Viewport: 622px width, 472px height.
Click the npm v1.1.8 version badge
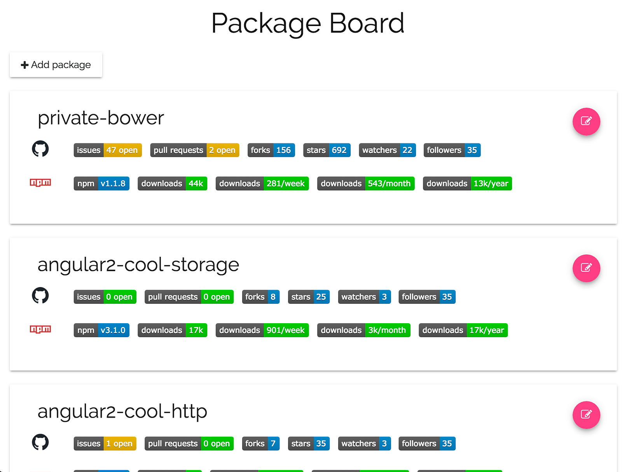[101, 184]
